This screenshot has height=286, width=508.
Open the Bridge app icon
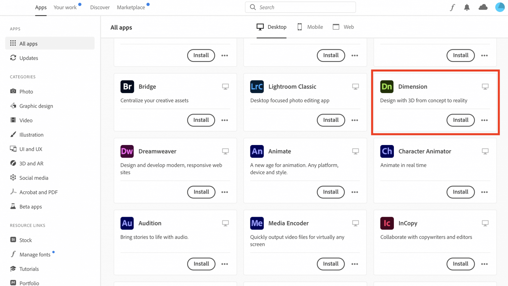(x=127, y=86)
